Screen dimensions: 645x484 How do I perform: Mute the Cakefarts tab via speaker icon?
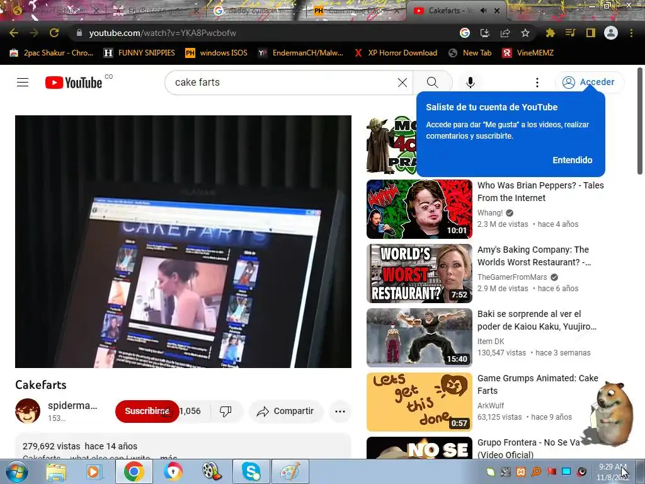click(x=483, y=11)
